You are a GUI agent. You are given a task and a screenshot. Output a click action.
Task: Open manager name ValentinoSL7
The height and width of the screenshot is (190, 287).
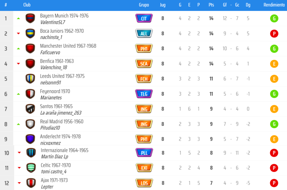pyautogui.click(x=52, y=22)
